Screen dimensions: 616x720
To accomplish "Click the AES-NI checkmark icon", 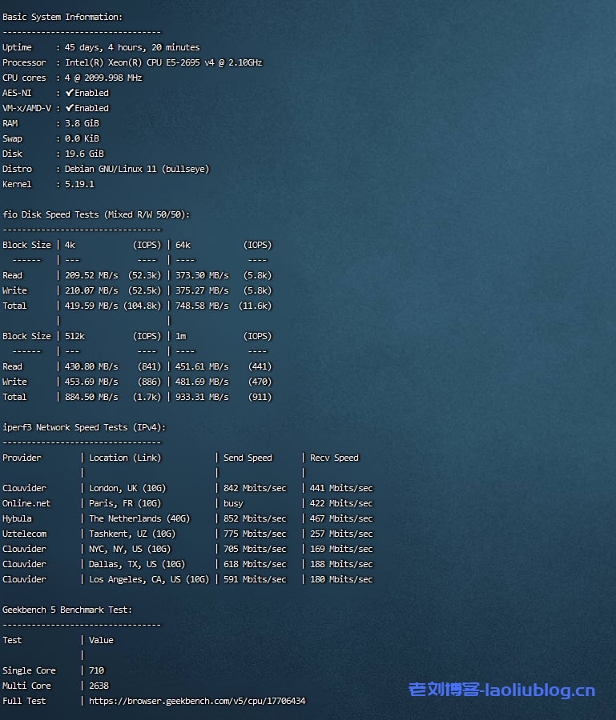I will click(x=70, y=93).
